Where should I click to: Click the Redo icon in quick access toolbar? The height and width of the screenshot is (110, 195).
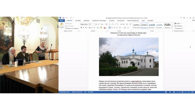[71, 18]
